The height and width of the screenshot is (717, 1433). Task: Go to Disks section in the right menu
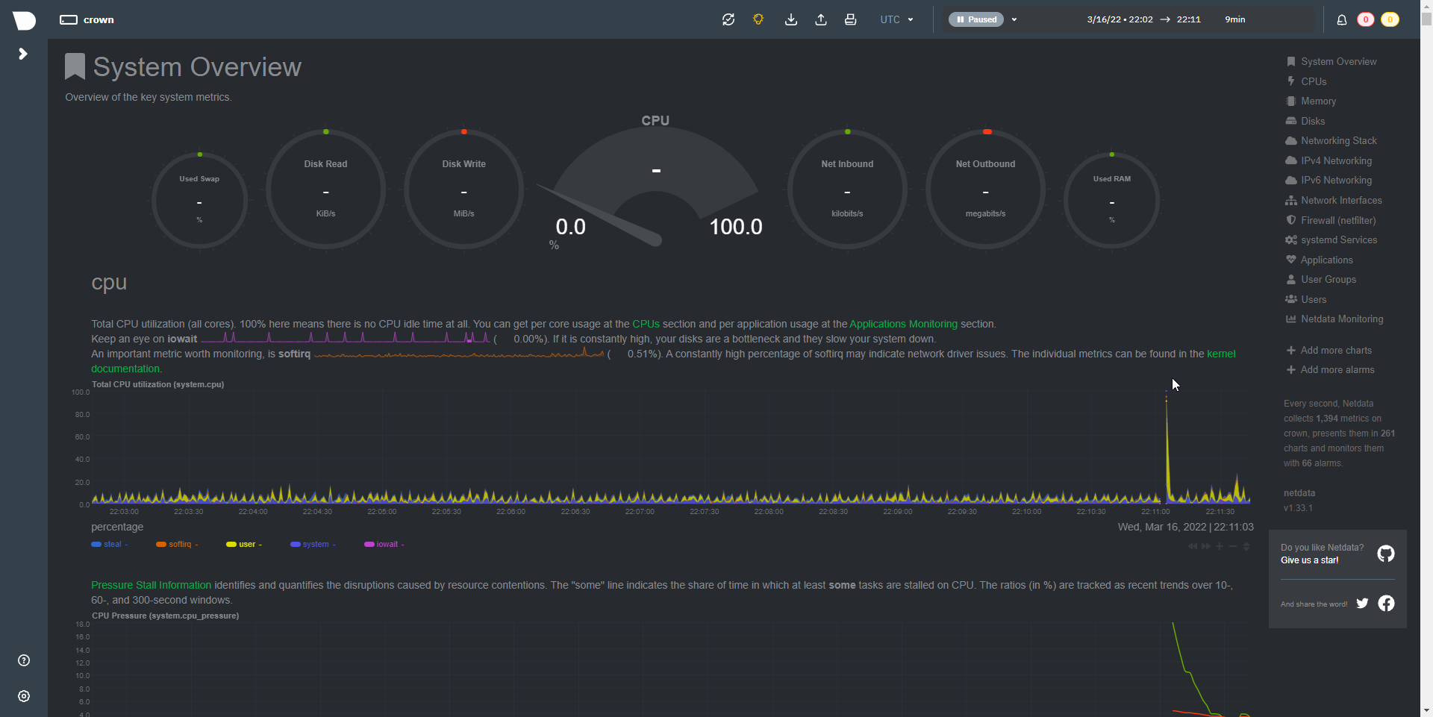point(1305,121)
